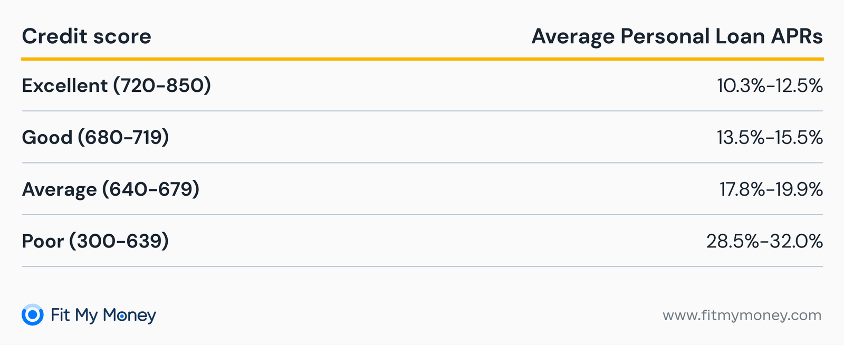Screen dimensions: 844x345
Task: Select the Excellent (720-850) row label
Action: (116, 85)
